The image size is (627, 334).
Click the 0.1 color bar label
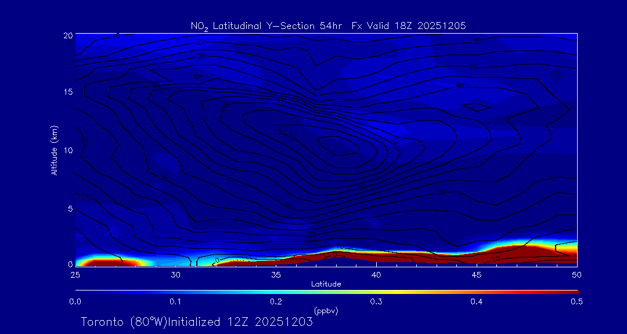point(175,302)
